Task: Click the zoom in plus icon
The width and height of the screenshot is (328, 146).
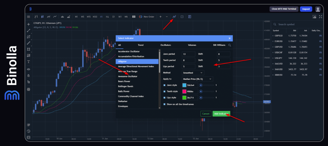Action: click(x=160, y=17)
